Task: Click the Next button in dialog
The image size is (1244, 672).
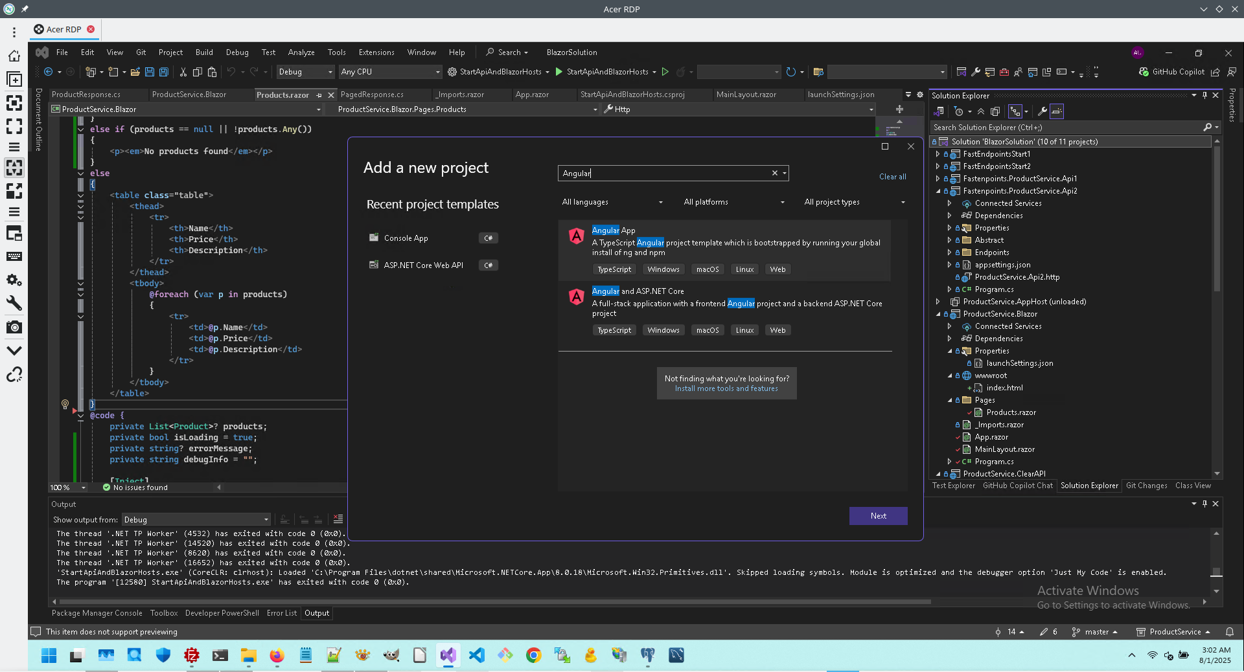Action: [x=878, y=516]
